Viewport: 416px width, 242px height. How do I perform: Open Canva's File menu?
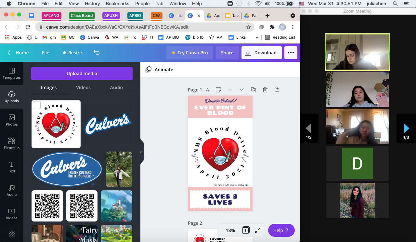(45, 53)
